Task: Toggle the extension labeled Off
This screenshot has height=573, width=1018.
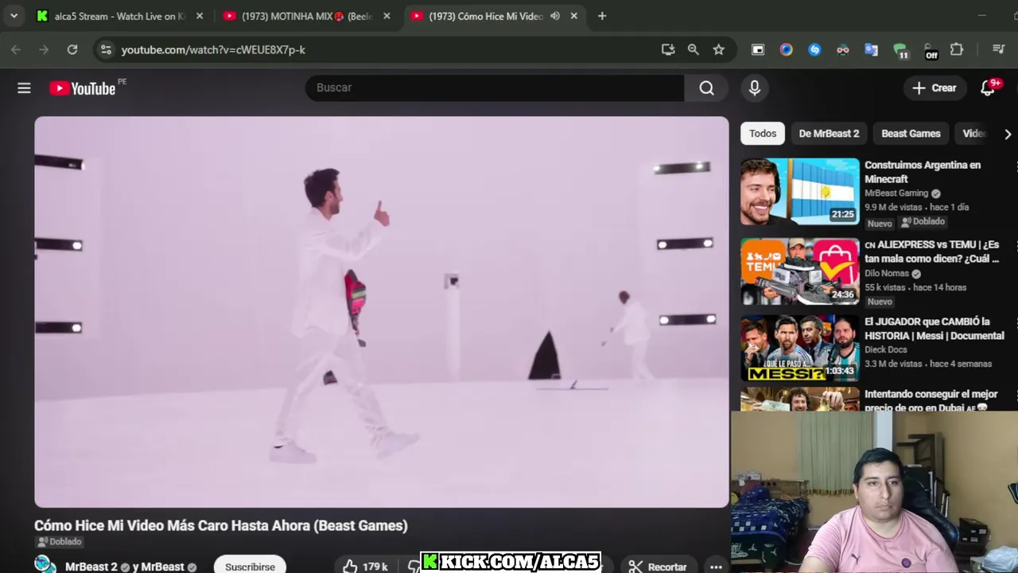Action: [x=930, y=51]
